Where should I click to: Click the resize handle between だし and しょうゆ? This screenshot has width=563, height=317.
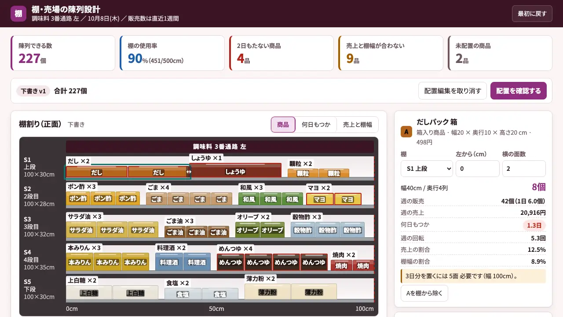click(x=189, y=172)
